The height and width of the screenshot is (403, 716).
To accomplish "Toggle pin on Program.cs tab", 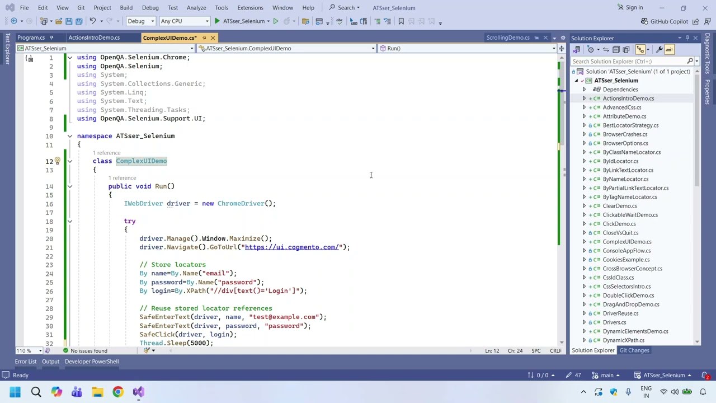I will (51, 38).
